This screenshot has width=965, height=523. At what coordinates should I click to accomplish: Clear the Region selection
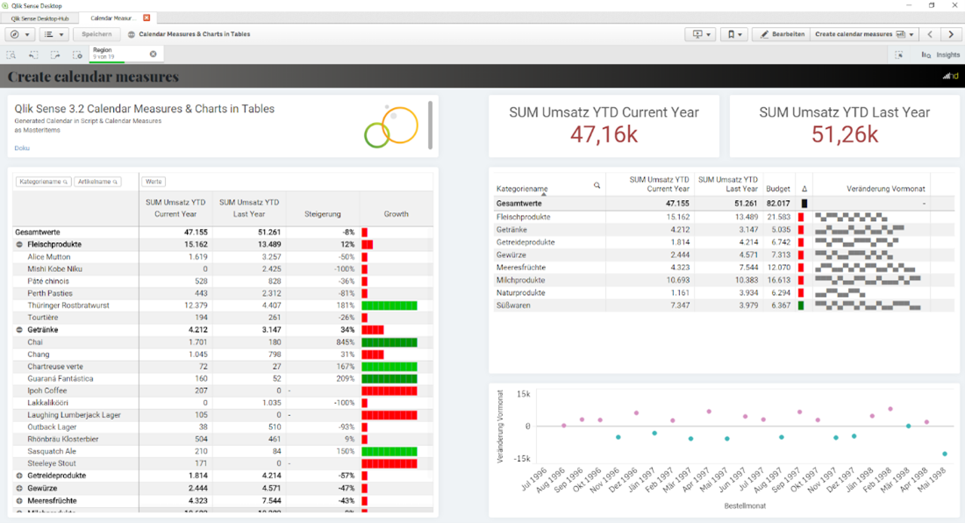pos(154,54)
